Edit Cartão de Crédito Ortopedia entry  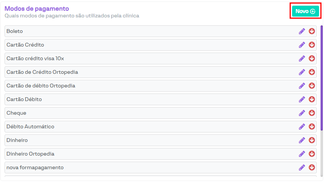pos(302,72)
